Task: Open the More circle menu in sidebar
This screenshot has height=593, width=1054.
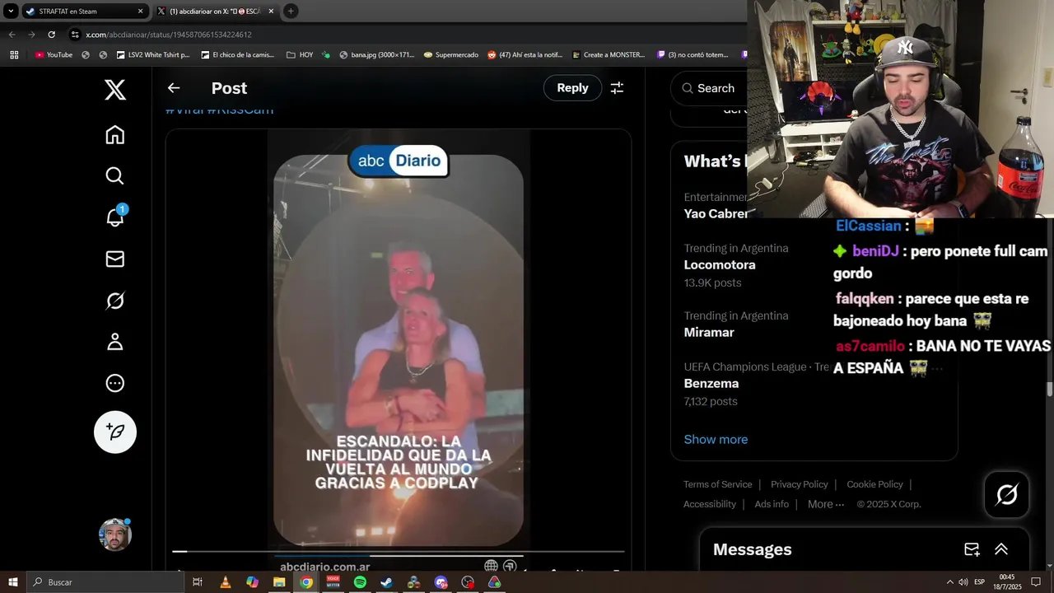Action: click(x=115, y=383)
